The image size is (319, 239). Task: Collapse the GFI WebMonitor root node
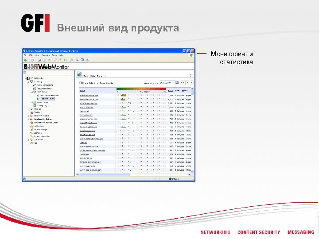point(25,78)
